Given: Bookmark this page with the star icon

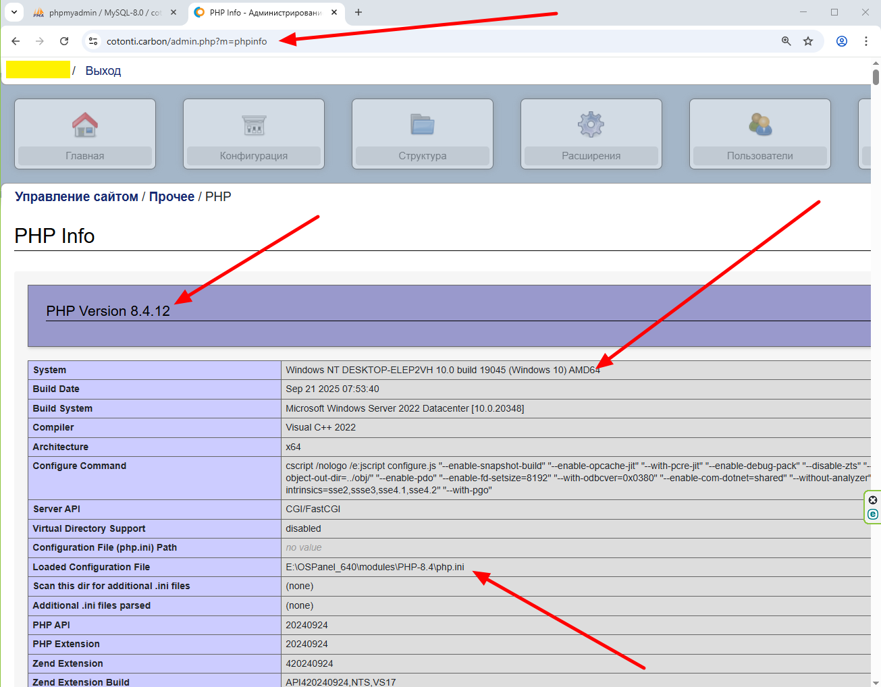Looking at the screenshot, I should (808, 41).
